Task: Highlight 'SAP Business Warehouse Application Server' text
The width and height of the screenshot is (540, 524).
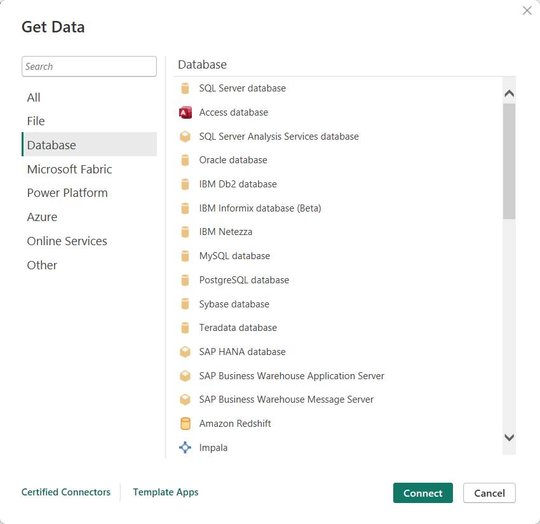Action: (x=292, y=376)
